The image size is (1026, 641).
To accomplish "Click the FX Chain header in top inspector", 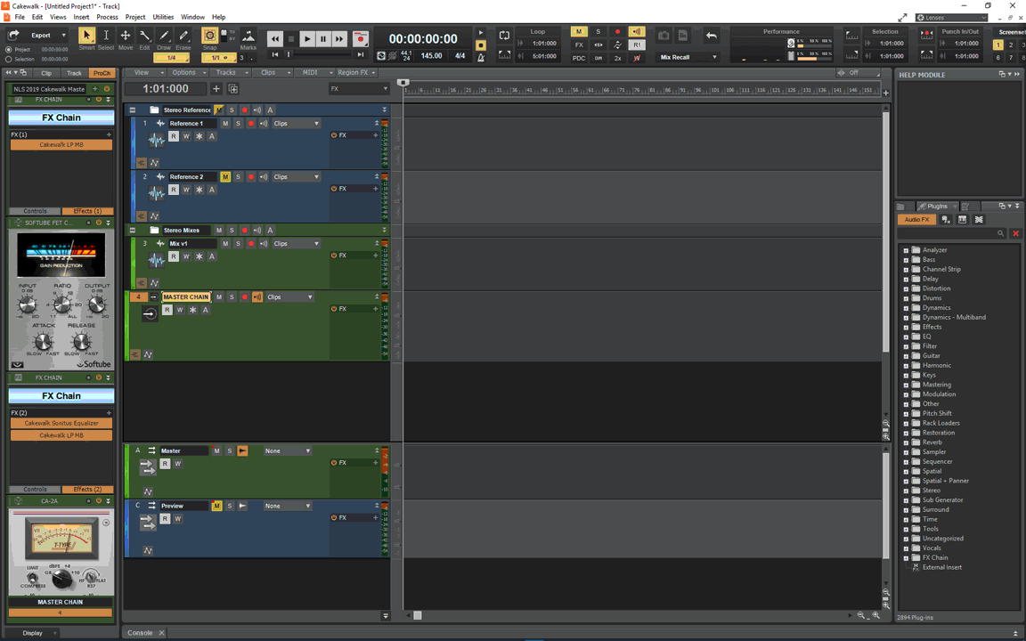I will [61, 118].
